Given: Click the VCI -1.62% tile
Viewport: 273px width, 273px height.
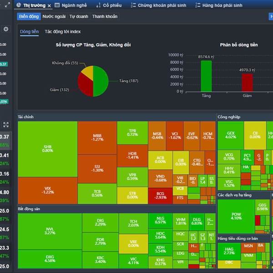Looking at the screenshot, I should [x=175, y=136].
